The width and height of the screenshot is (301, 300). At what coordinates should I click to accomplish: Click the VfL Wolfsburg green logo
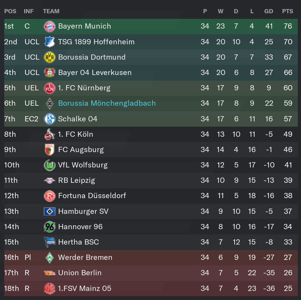pyautogui.click(x=50, y=165)
